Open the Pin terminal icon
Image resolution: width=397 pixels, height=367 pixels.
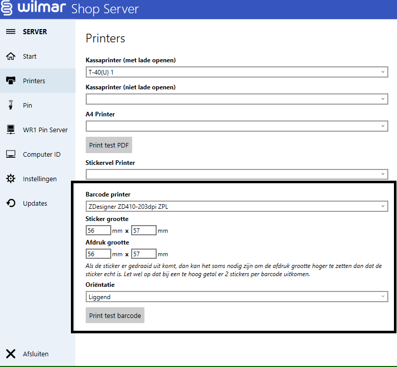pyautogui.click(x=10, y=105)
